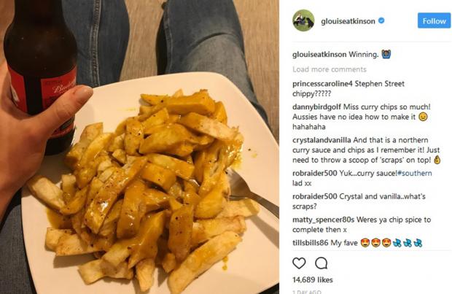
Task: Open the second robraider500 commenter name
Action: 314,196
